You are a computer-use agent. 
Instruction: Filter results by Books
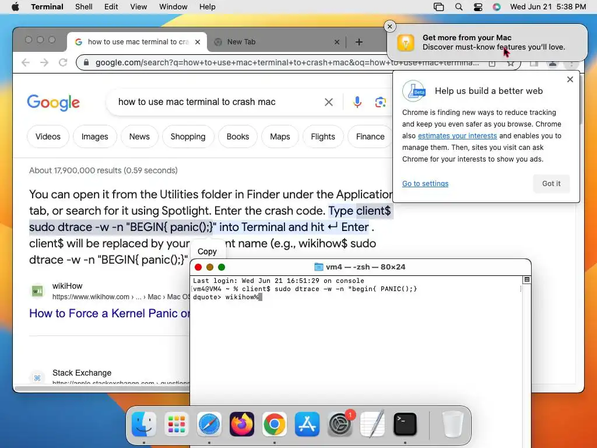pos(238,136)
